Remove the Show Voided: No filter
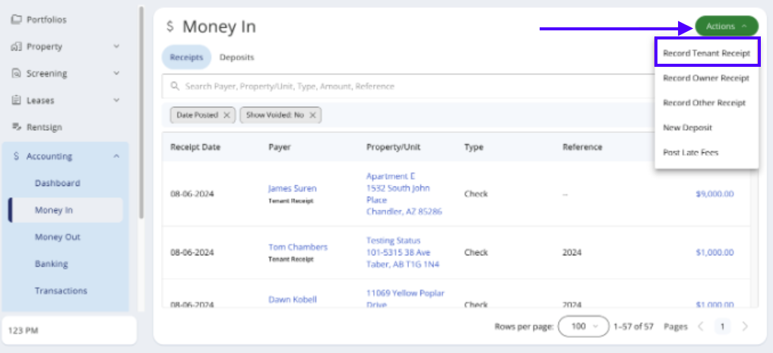 coord(312,115)
